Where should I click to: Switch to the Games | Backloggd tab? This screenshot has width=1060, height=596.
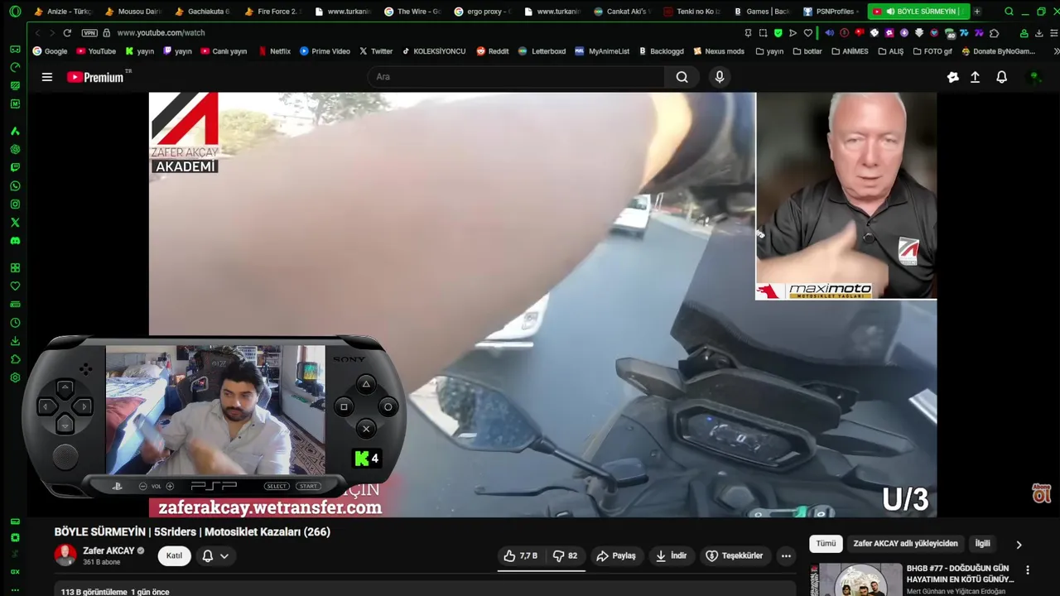point(763,12)
